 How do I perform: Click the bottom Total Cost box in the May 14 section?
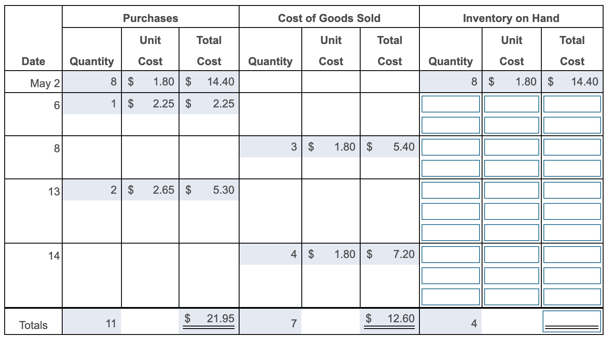coord(572,297)
